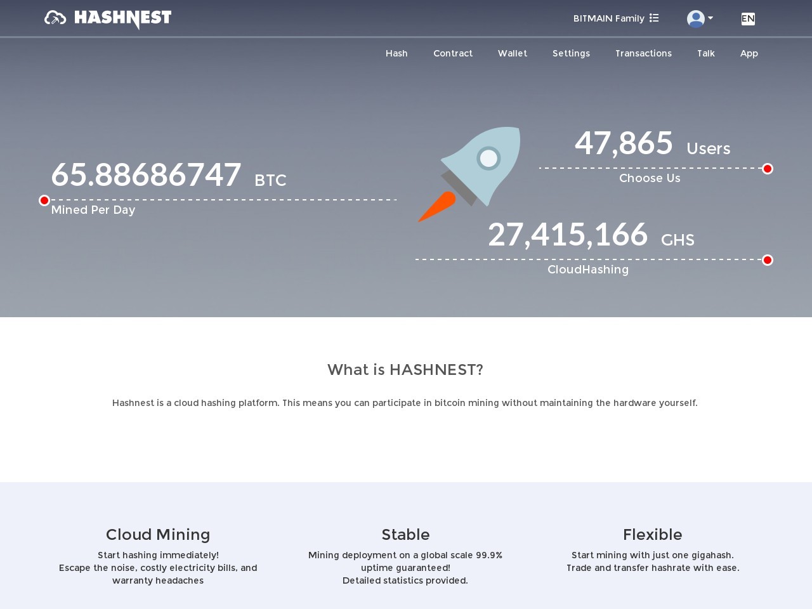Image resolution: width=812 pixels, height=609 pixels.
Task: Click the Hashnest cloud hashing platform description
Action: tap(405, 403)
